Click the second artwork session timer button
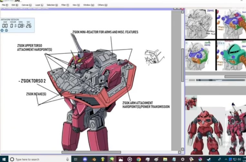This screenshot has height=162, width=246. click(6, 30)
